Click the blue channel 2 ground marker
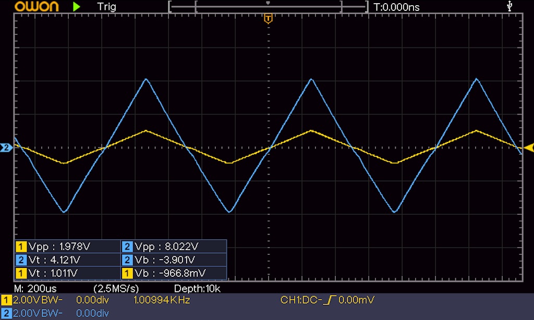This screenshot has height=320, width=534. [x=6, y=148]
